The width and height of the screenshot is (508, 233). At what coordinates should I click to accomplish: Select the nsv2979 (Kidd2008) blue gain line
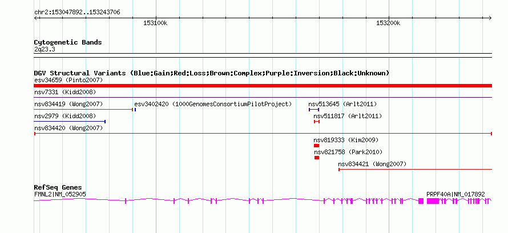tap(70, 122)
